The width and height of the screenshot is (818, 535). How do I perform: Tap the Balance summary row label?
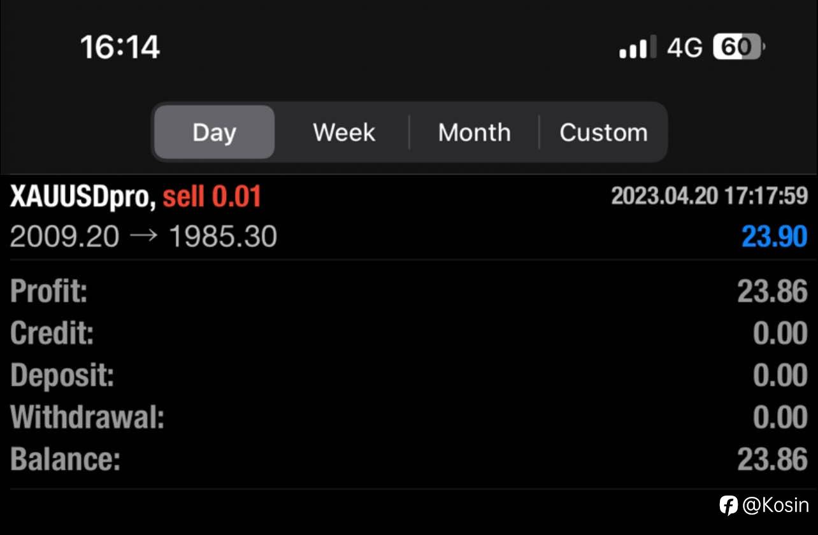pyautogui.click(x=66, y=459)
